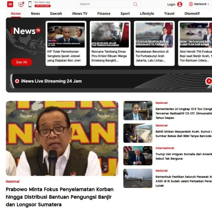Expand the Network dropdown arrow

coord(208,4)
